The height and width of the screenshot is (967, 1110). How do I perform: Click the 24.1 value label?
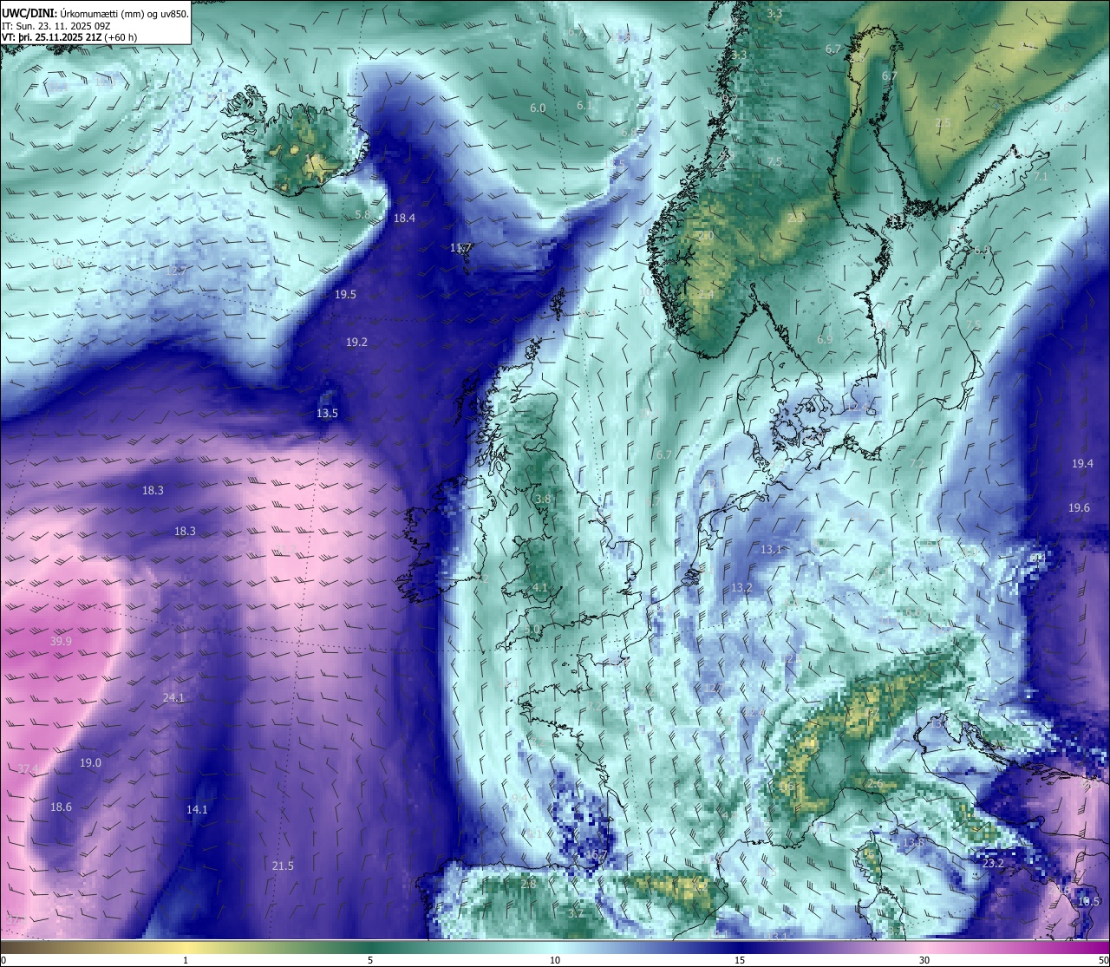click(173, 698)
